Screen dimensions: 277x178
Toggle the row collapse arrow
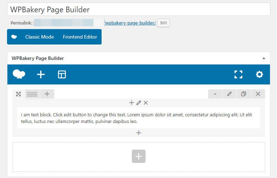pyautogui.click(x=215, y=94)
